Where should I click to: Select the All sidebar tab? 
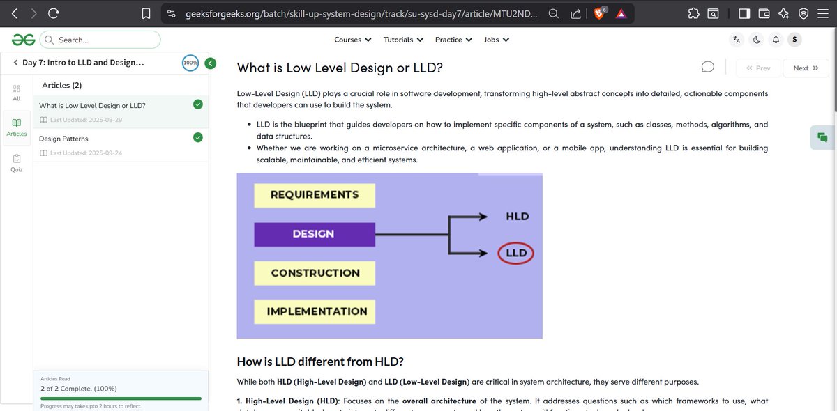pyautogui.click(x=17, y=93)
